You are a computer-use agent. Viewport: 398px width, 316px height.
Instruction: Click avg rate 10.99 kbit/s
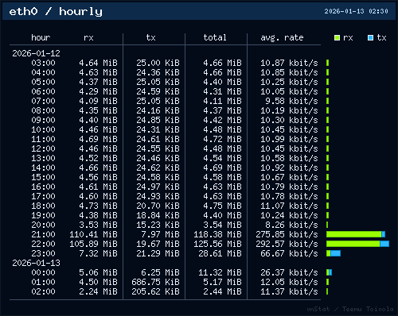pos(289,139)
